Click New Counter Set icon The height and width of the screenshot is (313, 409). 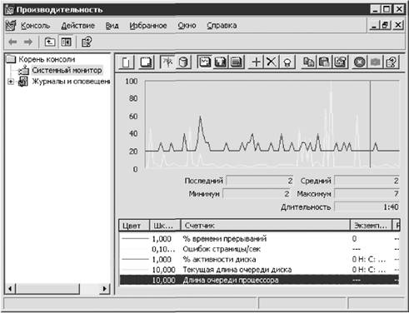coord(126,62)
